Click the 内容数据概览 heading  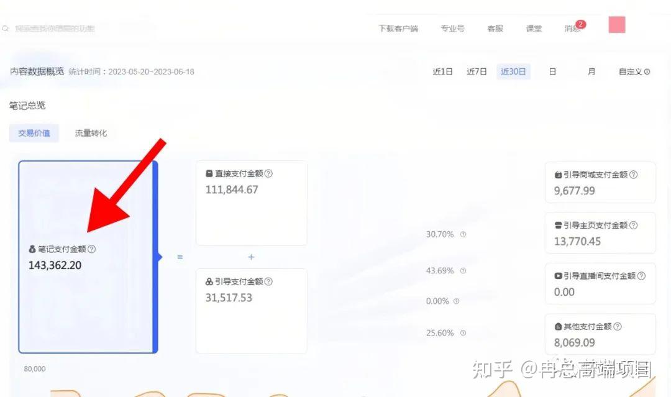pyautogui.click(x=37, y=71)
